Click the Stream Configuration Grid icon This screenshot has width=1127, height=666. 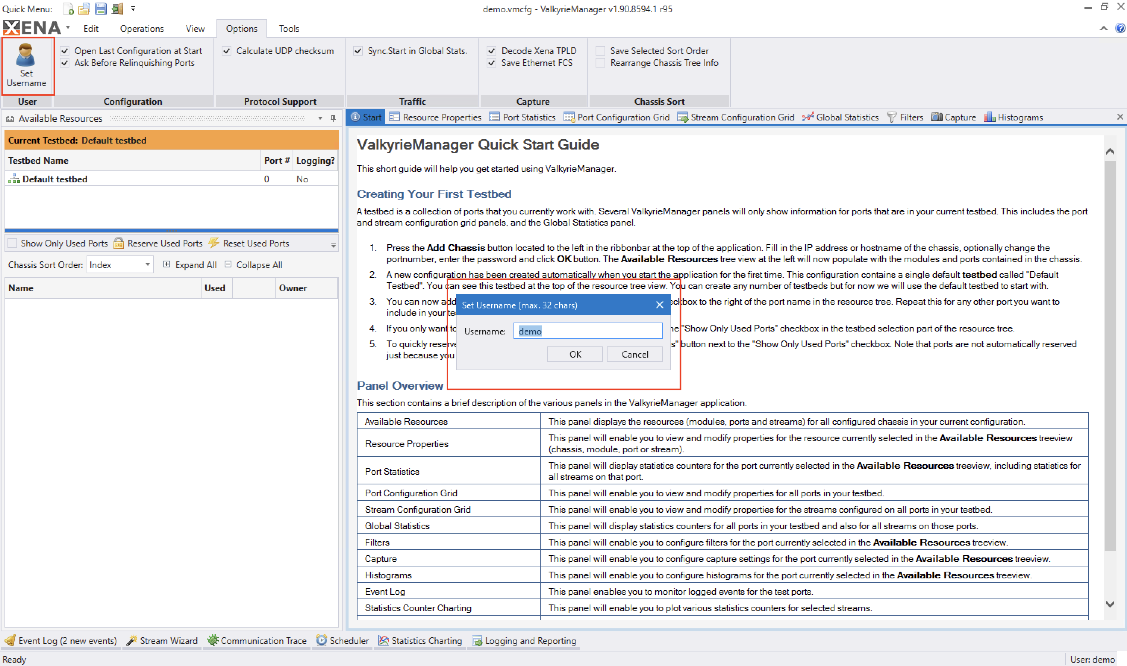pos(683,117)
